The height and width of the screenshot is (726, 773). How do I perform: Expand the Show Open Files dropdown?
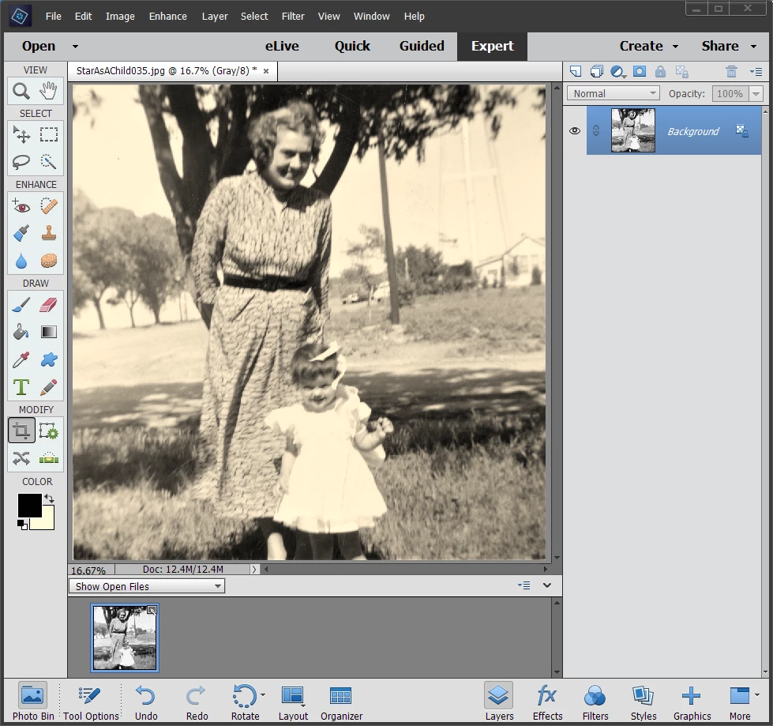(147, 586)
